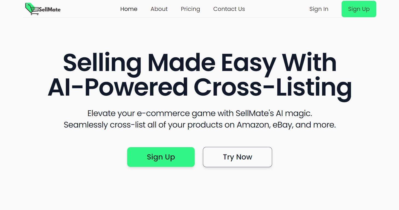Click the large green Sign Up button
Screen dimensions: 399x210
(359, 9)
